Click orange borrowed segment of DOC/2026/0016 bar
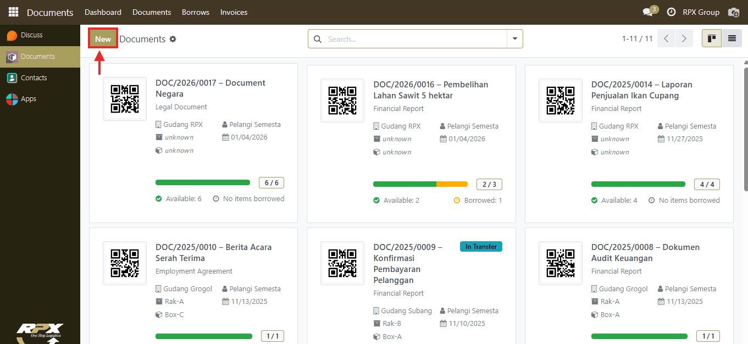The image size is (748, 344). click(452, 184)
